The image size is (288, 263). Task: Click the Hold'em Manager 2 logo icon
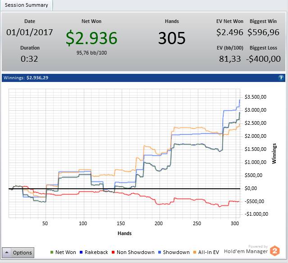pyautogui.click(x=275, y=250)
